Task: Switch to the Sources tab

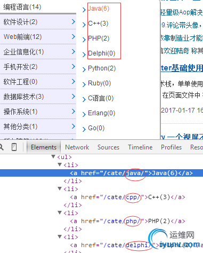Action: pyautogui.click(x=108, y=147)
